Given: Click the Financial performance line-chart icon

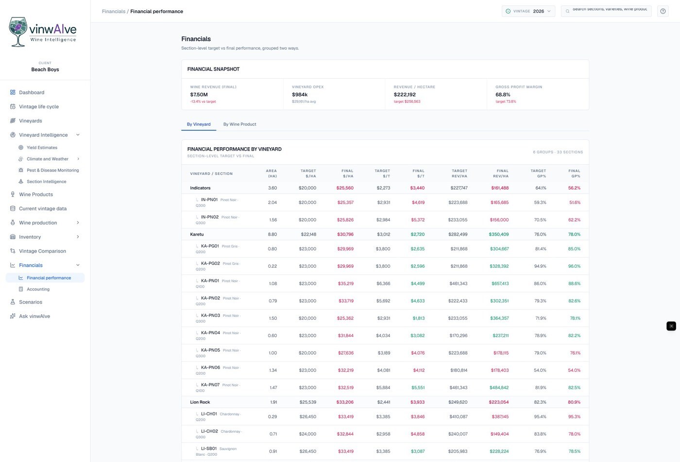Looking at the screenshot, I should (21, 278).
